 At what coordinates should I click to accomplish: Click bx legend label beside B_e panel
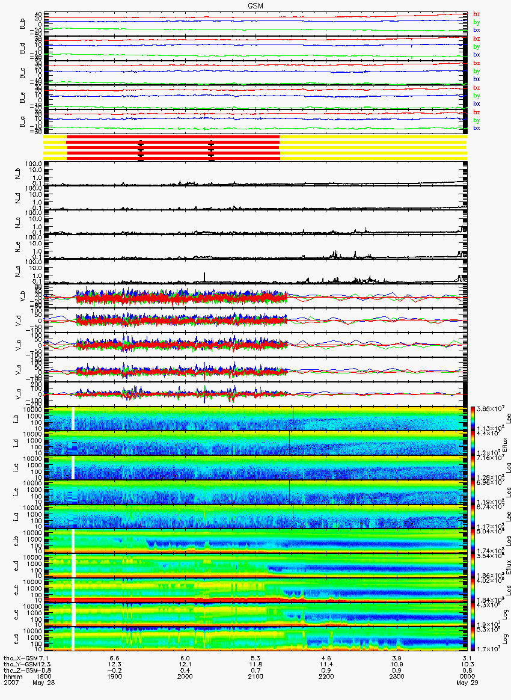click(x=477, y=103)
